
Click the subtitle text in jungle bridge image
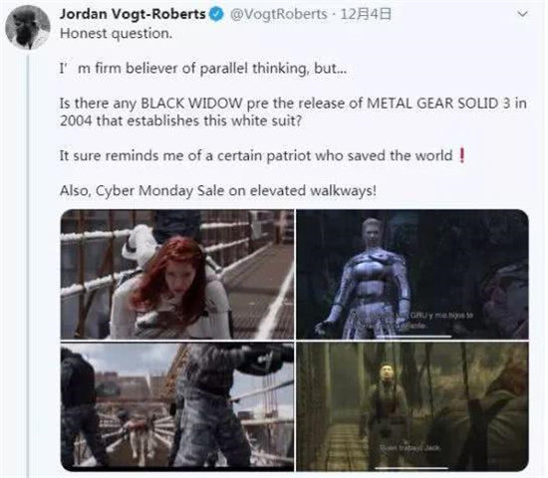(x=410, y=447)
